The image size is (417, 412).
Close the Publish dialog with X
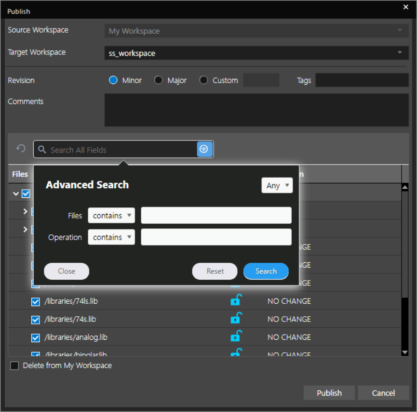click(405, 7)
